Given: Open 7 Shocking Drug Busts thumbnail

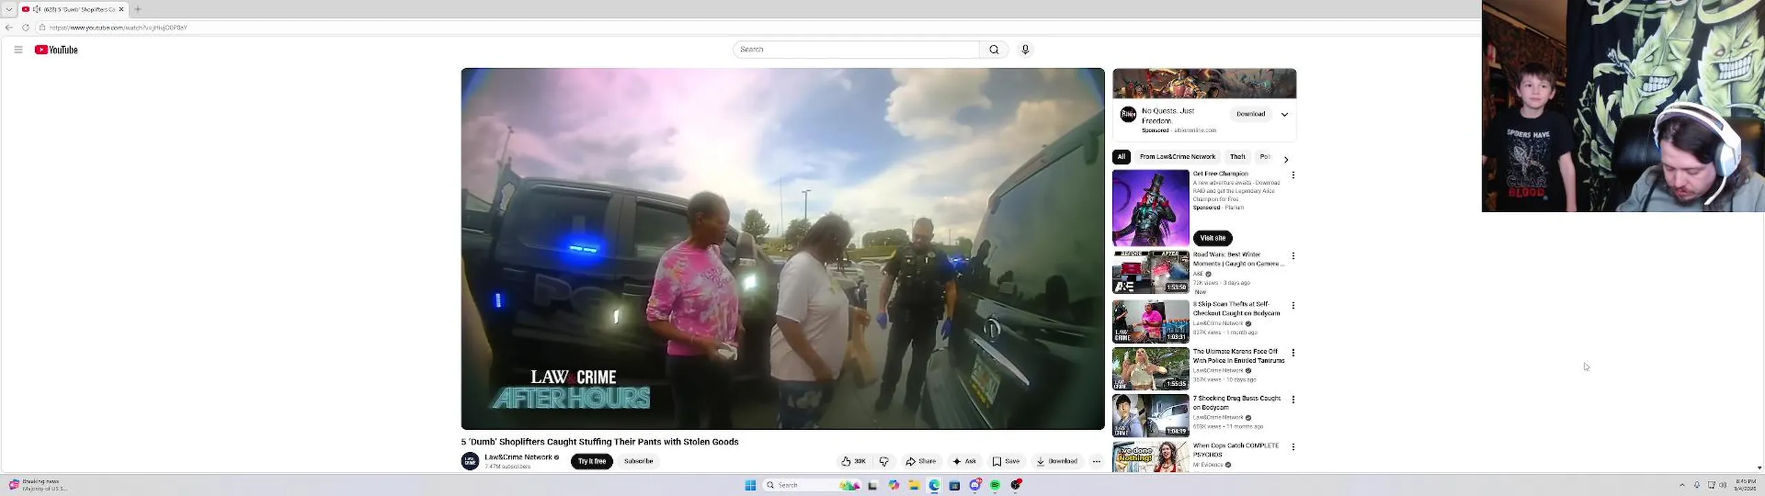Looking at the screenshot, I should click(x=1151, y=415).
